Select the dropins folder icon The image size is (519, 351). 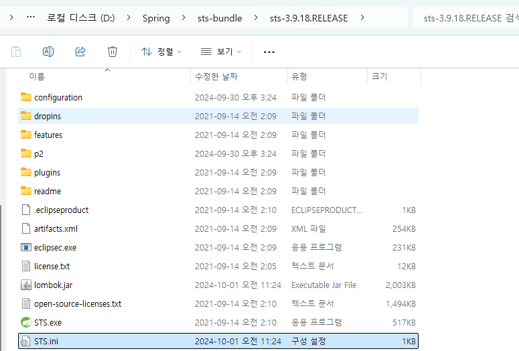26,116
